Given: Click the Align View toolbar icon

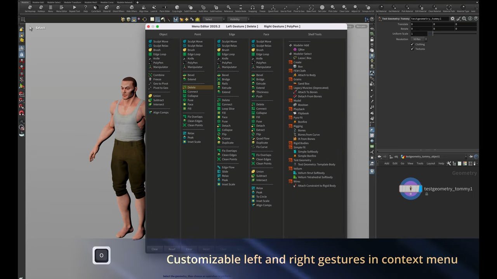Looking at the screenshot, I should 143,8.
